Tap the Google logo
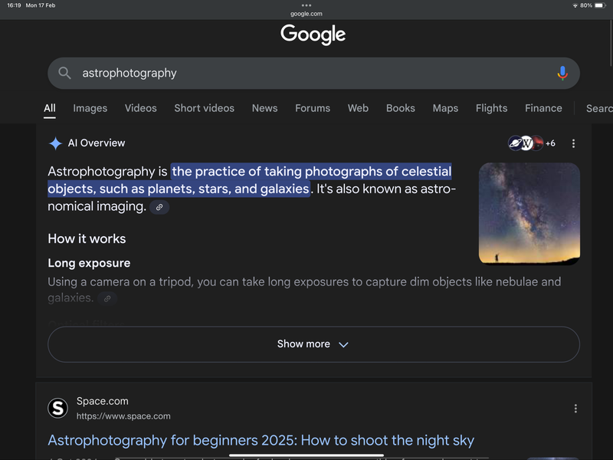The image size is (613, 460). point(313,34)
